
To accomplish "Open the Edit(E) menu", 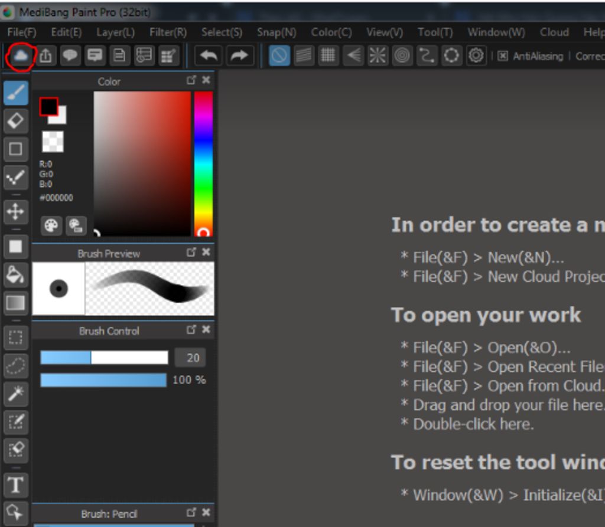I will click(x=66, y=32).
